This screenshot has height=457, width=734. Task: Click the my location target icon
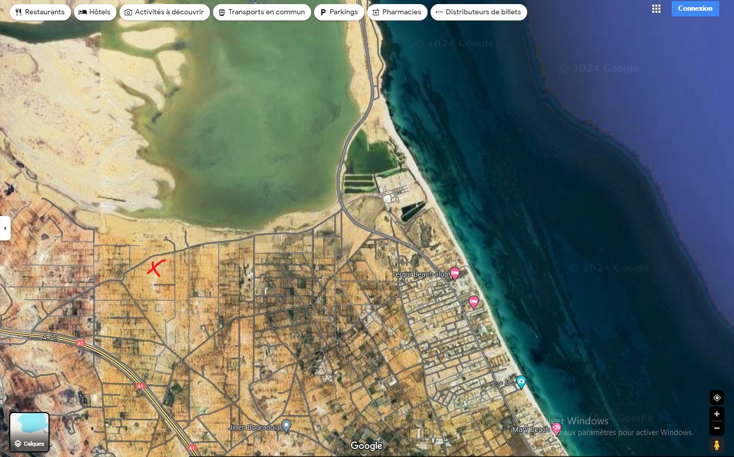(717, 398)
